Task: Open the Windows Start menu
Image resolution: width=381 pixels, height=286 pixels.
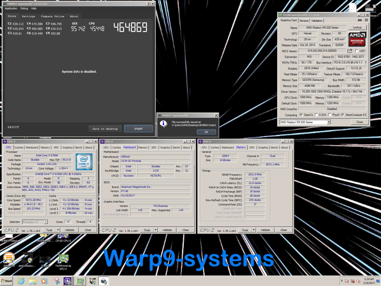Action: [x=7, y=281]
